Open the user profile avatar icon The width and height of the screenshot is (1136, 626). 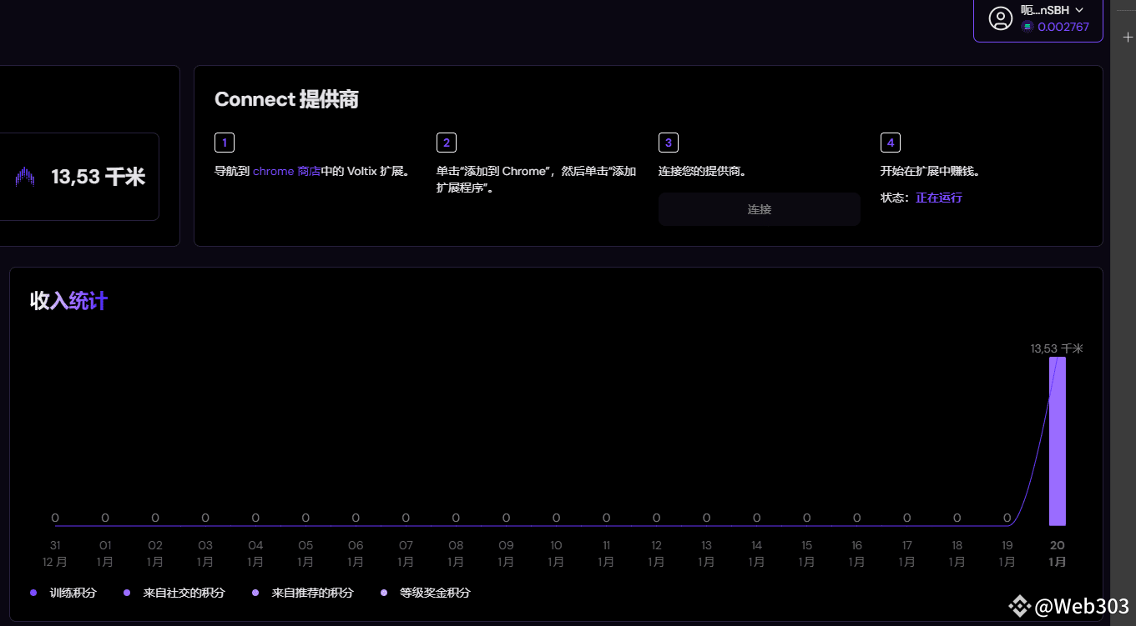click(1000, 18)
